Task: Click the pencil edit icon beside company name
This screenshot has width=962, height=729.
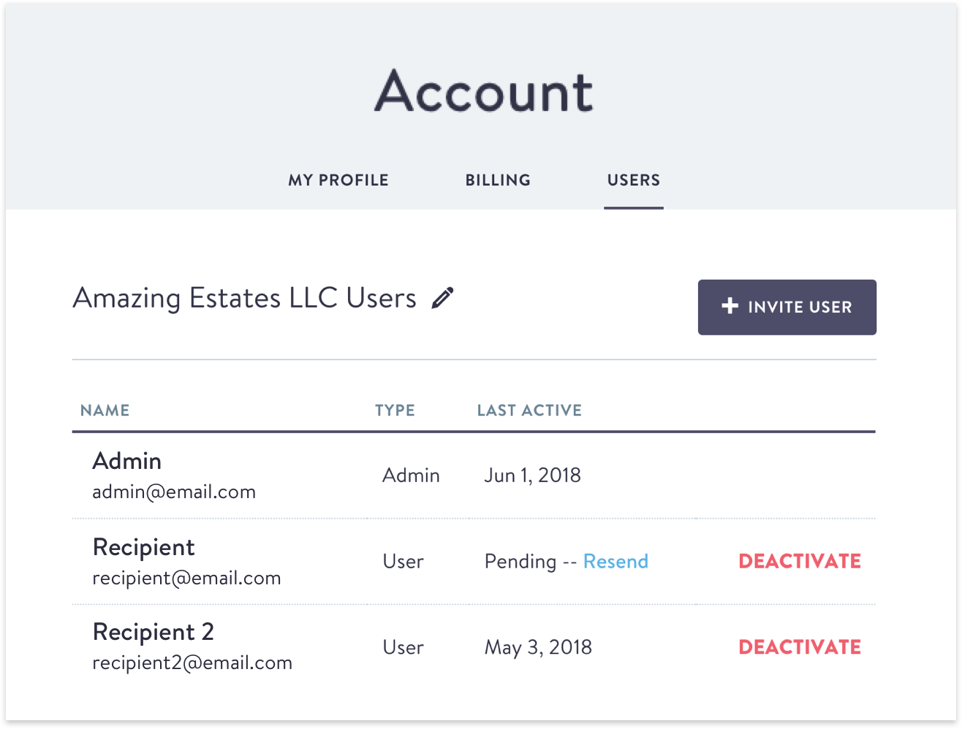Action: (x=442, y=298)
